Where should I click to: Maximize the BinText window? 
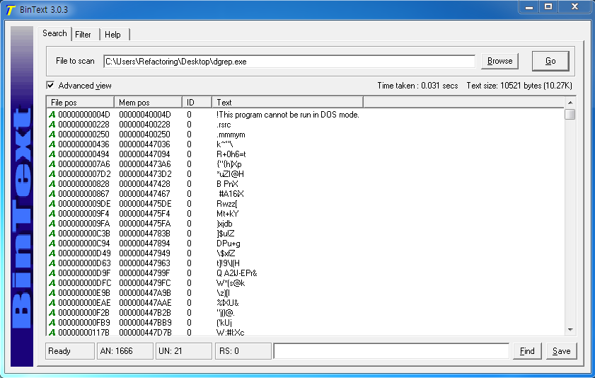[548, 6]
